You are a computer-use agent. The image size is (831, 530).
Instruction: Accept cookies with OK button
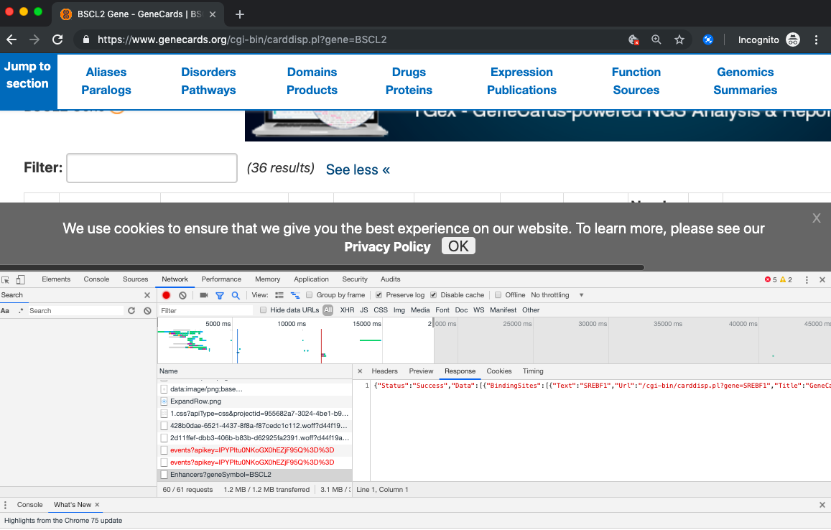[458, 246]
